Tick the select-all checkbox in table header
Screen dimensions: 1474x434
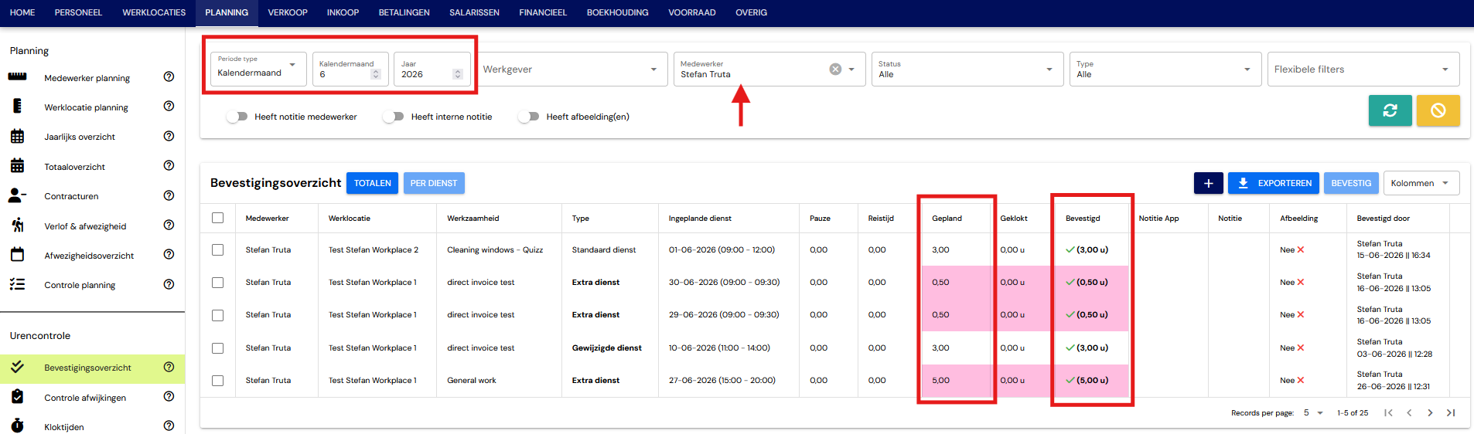[x=218, y=218]
